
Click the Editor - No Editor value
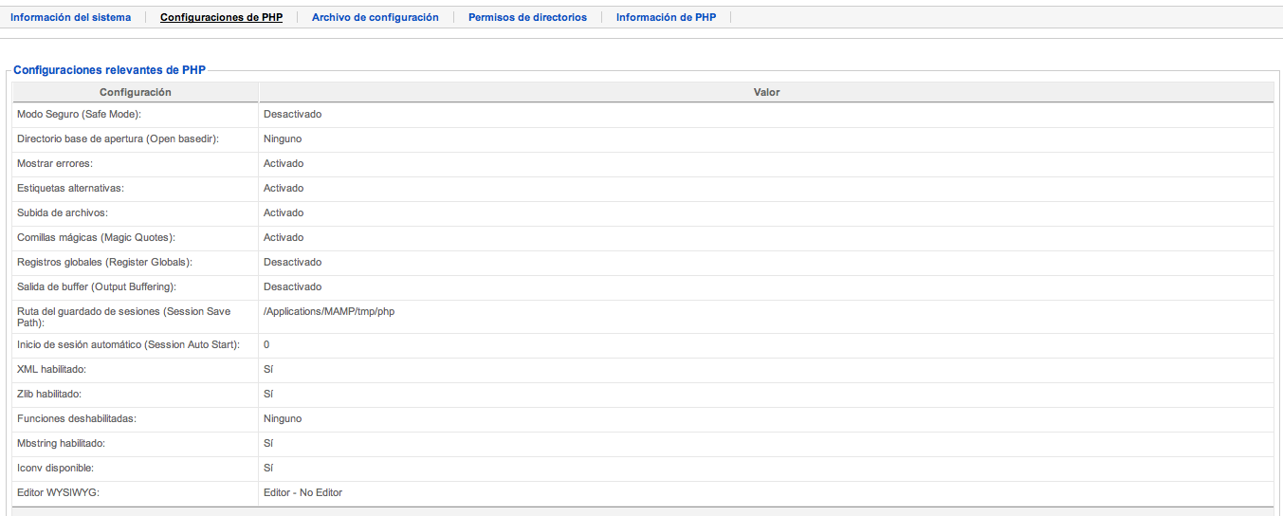[302, 492]
